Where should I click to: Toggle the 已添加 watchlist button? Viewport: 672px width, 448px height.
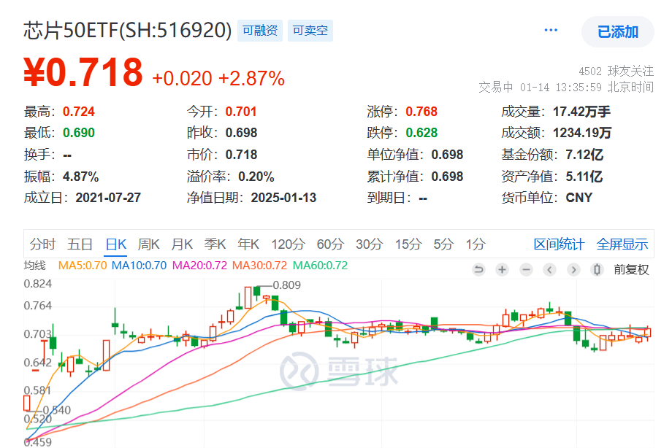618,31
